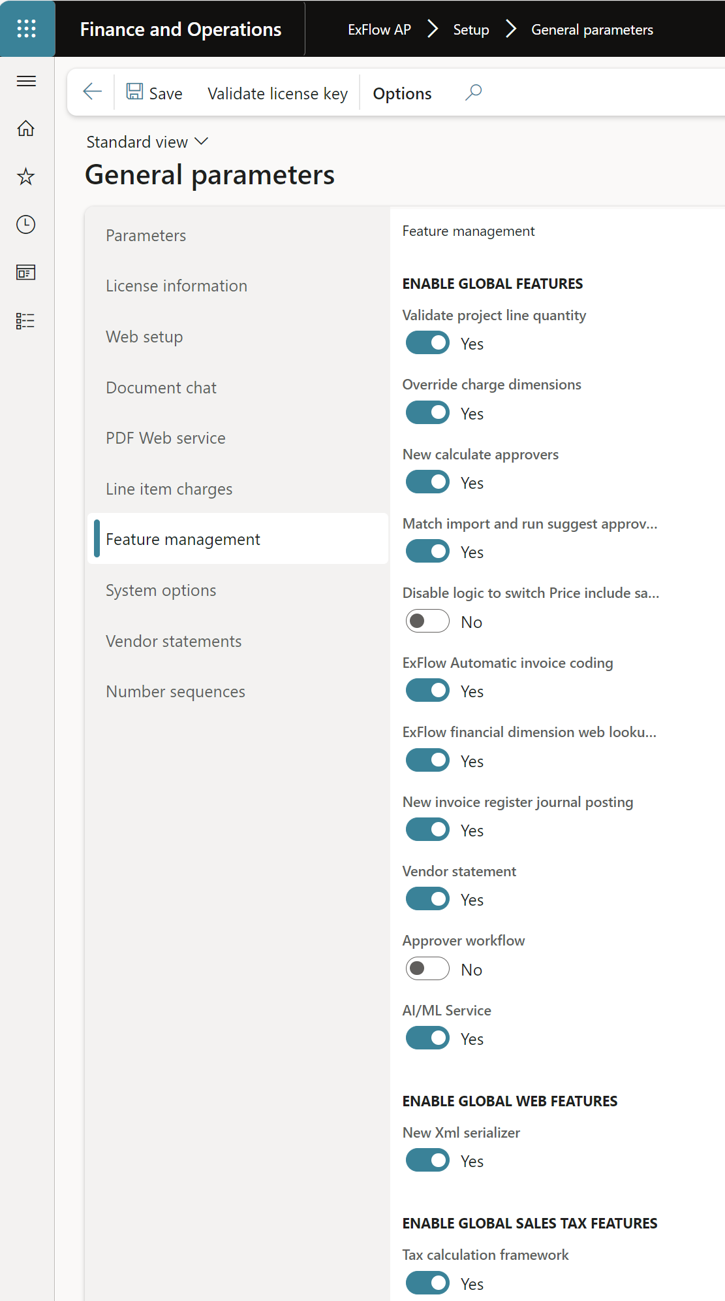Click the back arrow icon
Image resolution: width=725 pixels, height=1301 pixels.
coord(93,91)
